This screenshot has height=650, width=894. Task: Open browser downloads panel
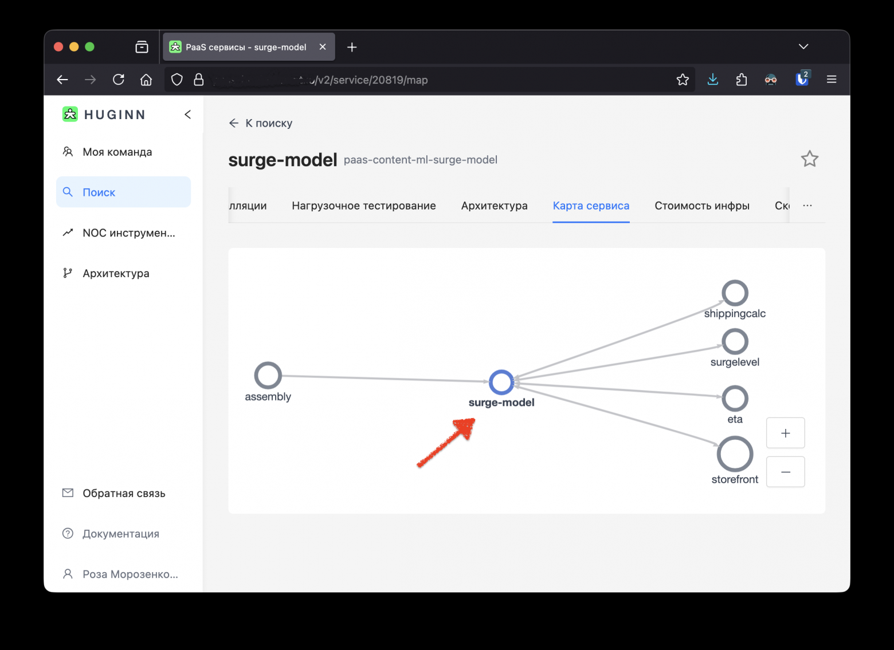(712, 80)
